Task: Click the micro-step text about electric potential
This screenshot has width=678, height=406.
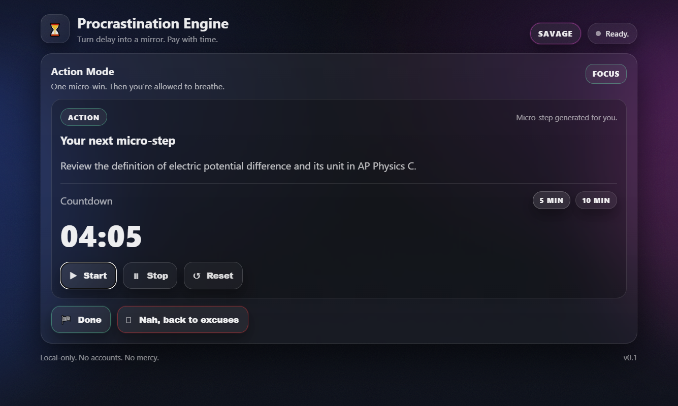Action: (x=238, y=166)
